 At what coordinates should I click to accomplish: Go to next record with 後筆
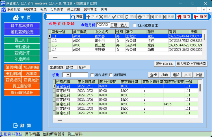[168, 17]
